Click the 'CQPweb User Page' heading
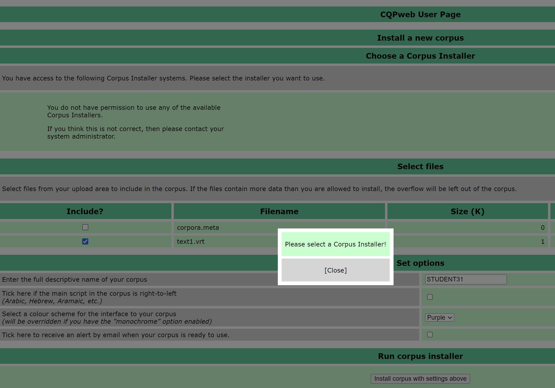 tap(420, 14)
